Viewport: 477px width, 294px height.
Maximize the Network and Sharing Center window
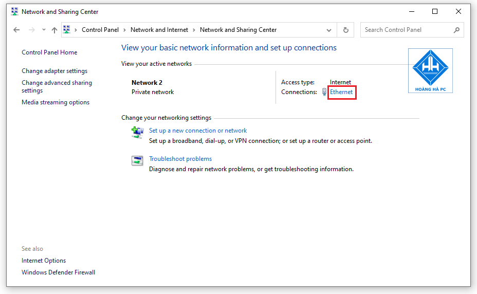pos(435,12)
